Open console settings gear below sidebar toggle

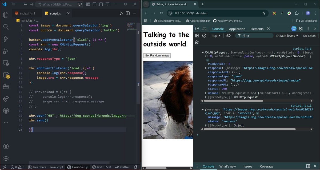[x=197, y=42]
